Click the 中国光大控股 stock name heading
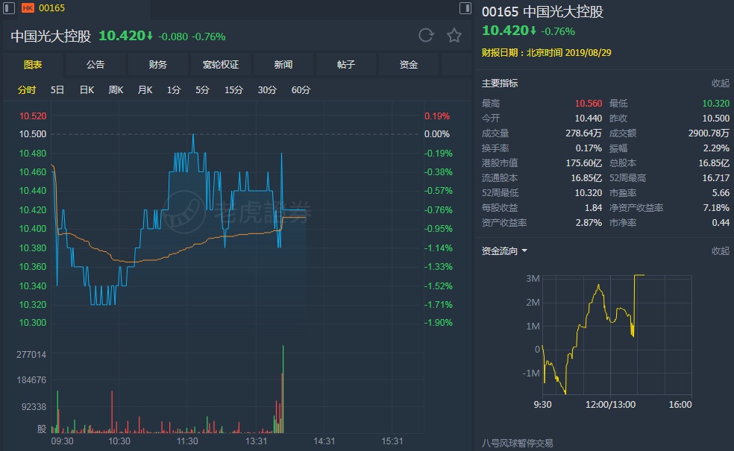This screenshot has height=451, width=734. point(51,36)
